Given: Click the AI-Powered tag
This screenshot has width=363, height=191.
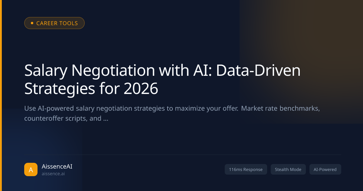Looking at the screenshot, I should coord(325,169).
